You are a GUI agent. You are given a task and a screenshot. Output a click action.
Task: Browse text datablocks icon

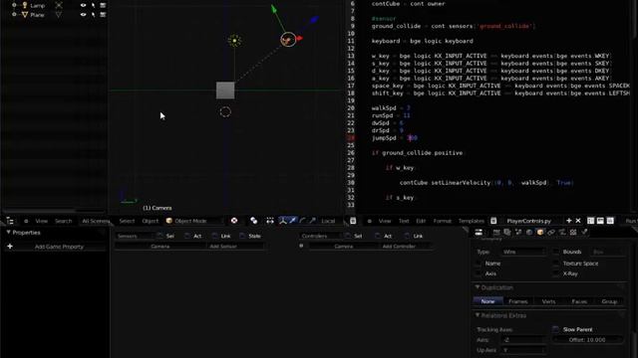(x=493, y=221)
